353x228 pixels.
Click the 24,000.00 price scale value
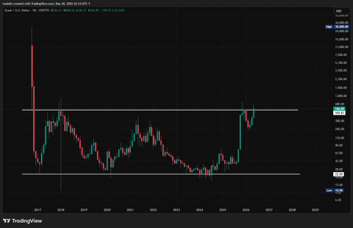tap(342, 31)
